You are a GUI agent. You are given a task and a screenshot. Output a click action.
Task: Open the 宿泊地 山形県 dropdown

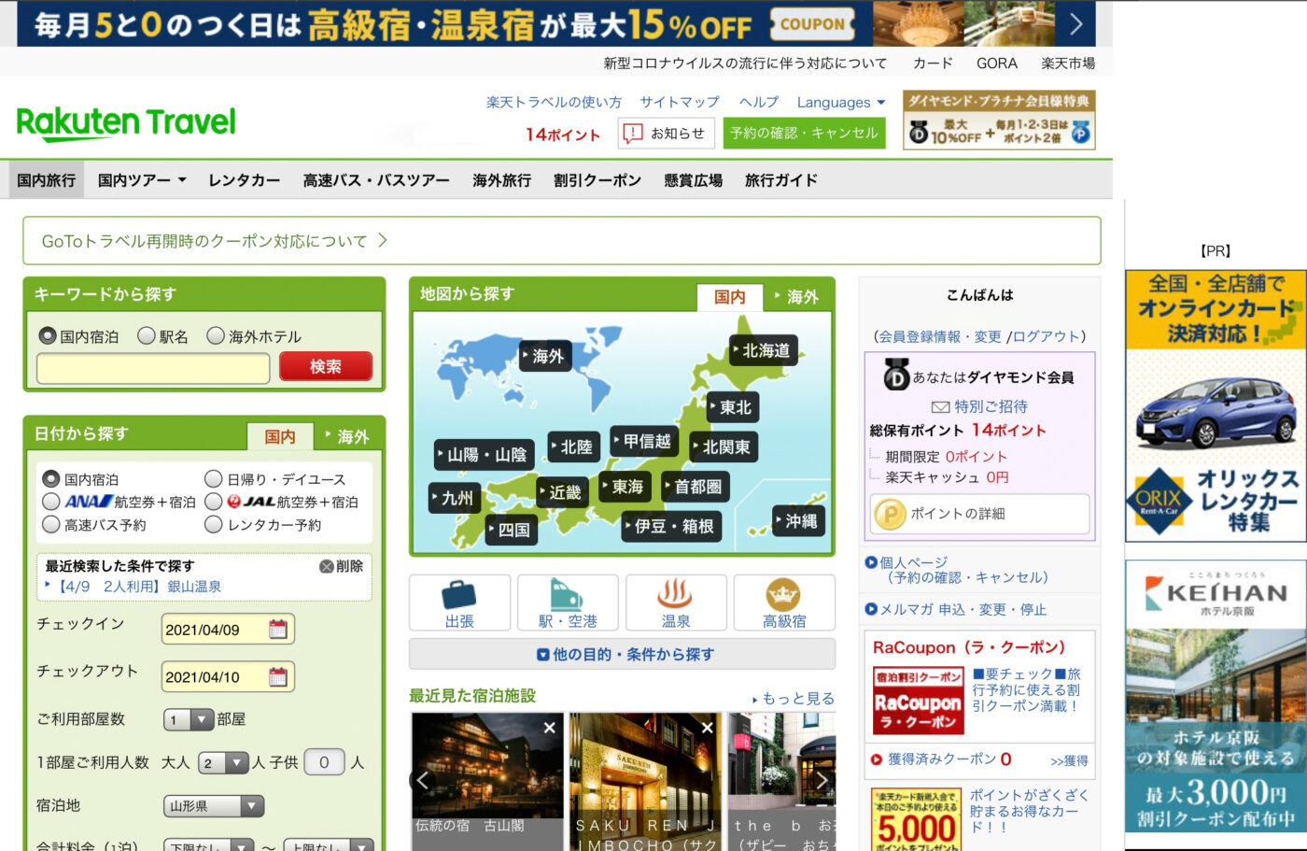coord(214,806)
